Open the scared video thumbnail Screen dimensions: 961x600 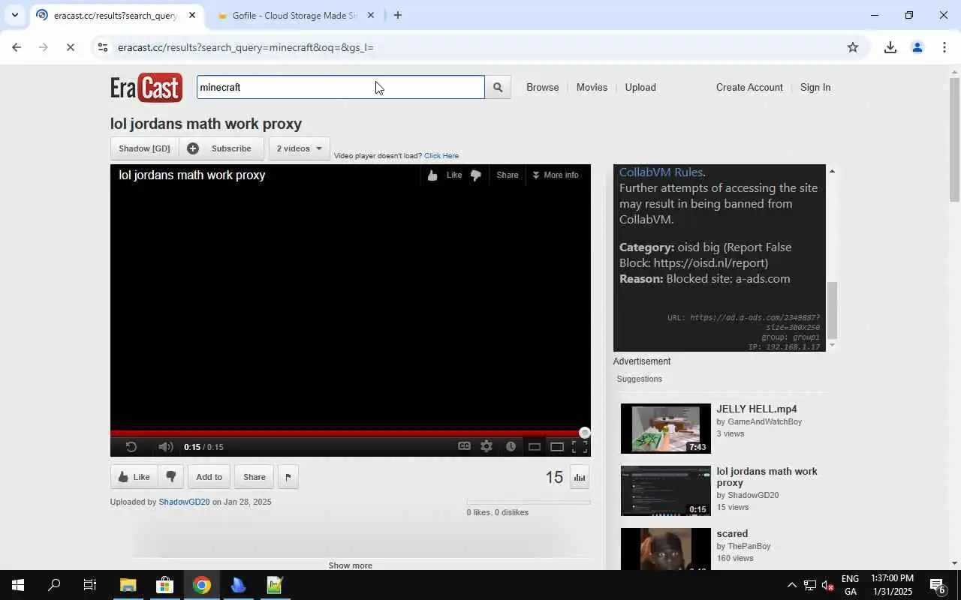[665, 549]
